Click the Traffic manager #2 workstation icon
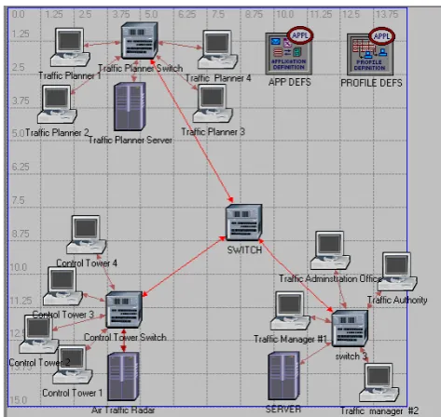The height and width of the screenshot is (417, 441). pyautogui.click(x=379, y=383)
